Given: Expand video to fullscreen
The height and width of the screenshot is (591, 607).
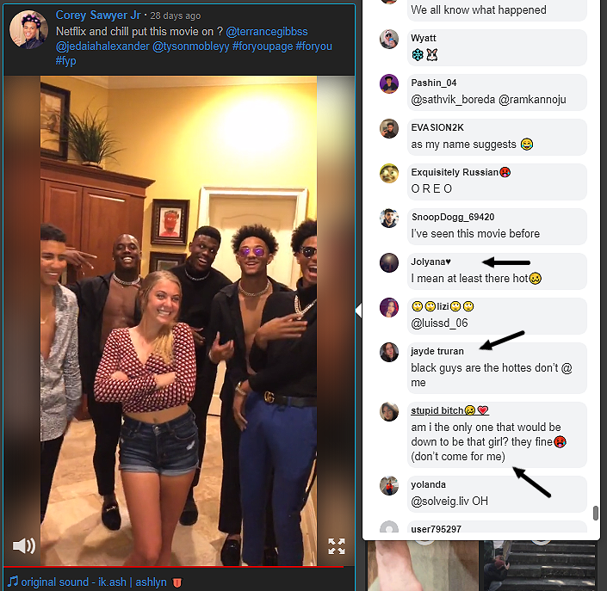Looking at the screenshot, I should click(337, 546).
